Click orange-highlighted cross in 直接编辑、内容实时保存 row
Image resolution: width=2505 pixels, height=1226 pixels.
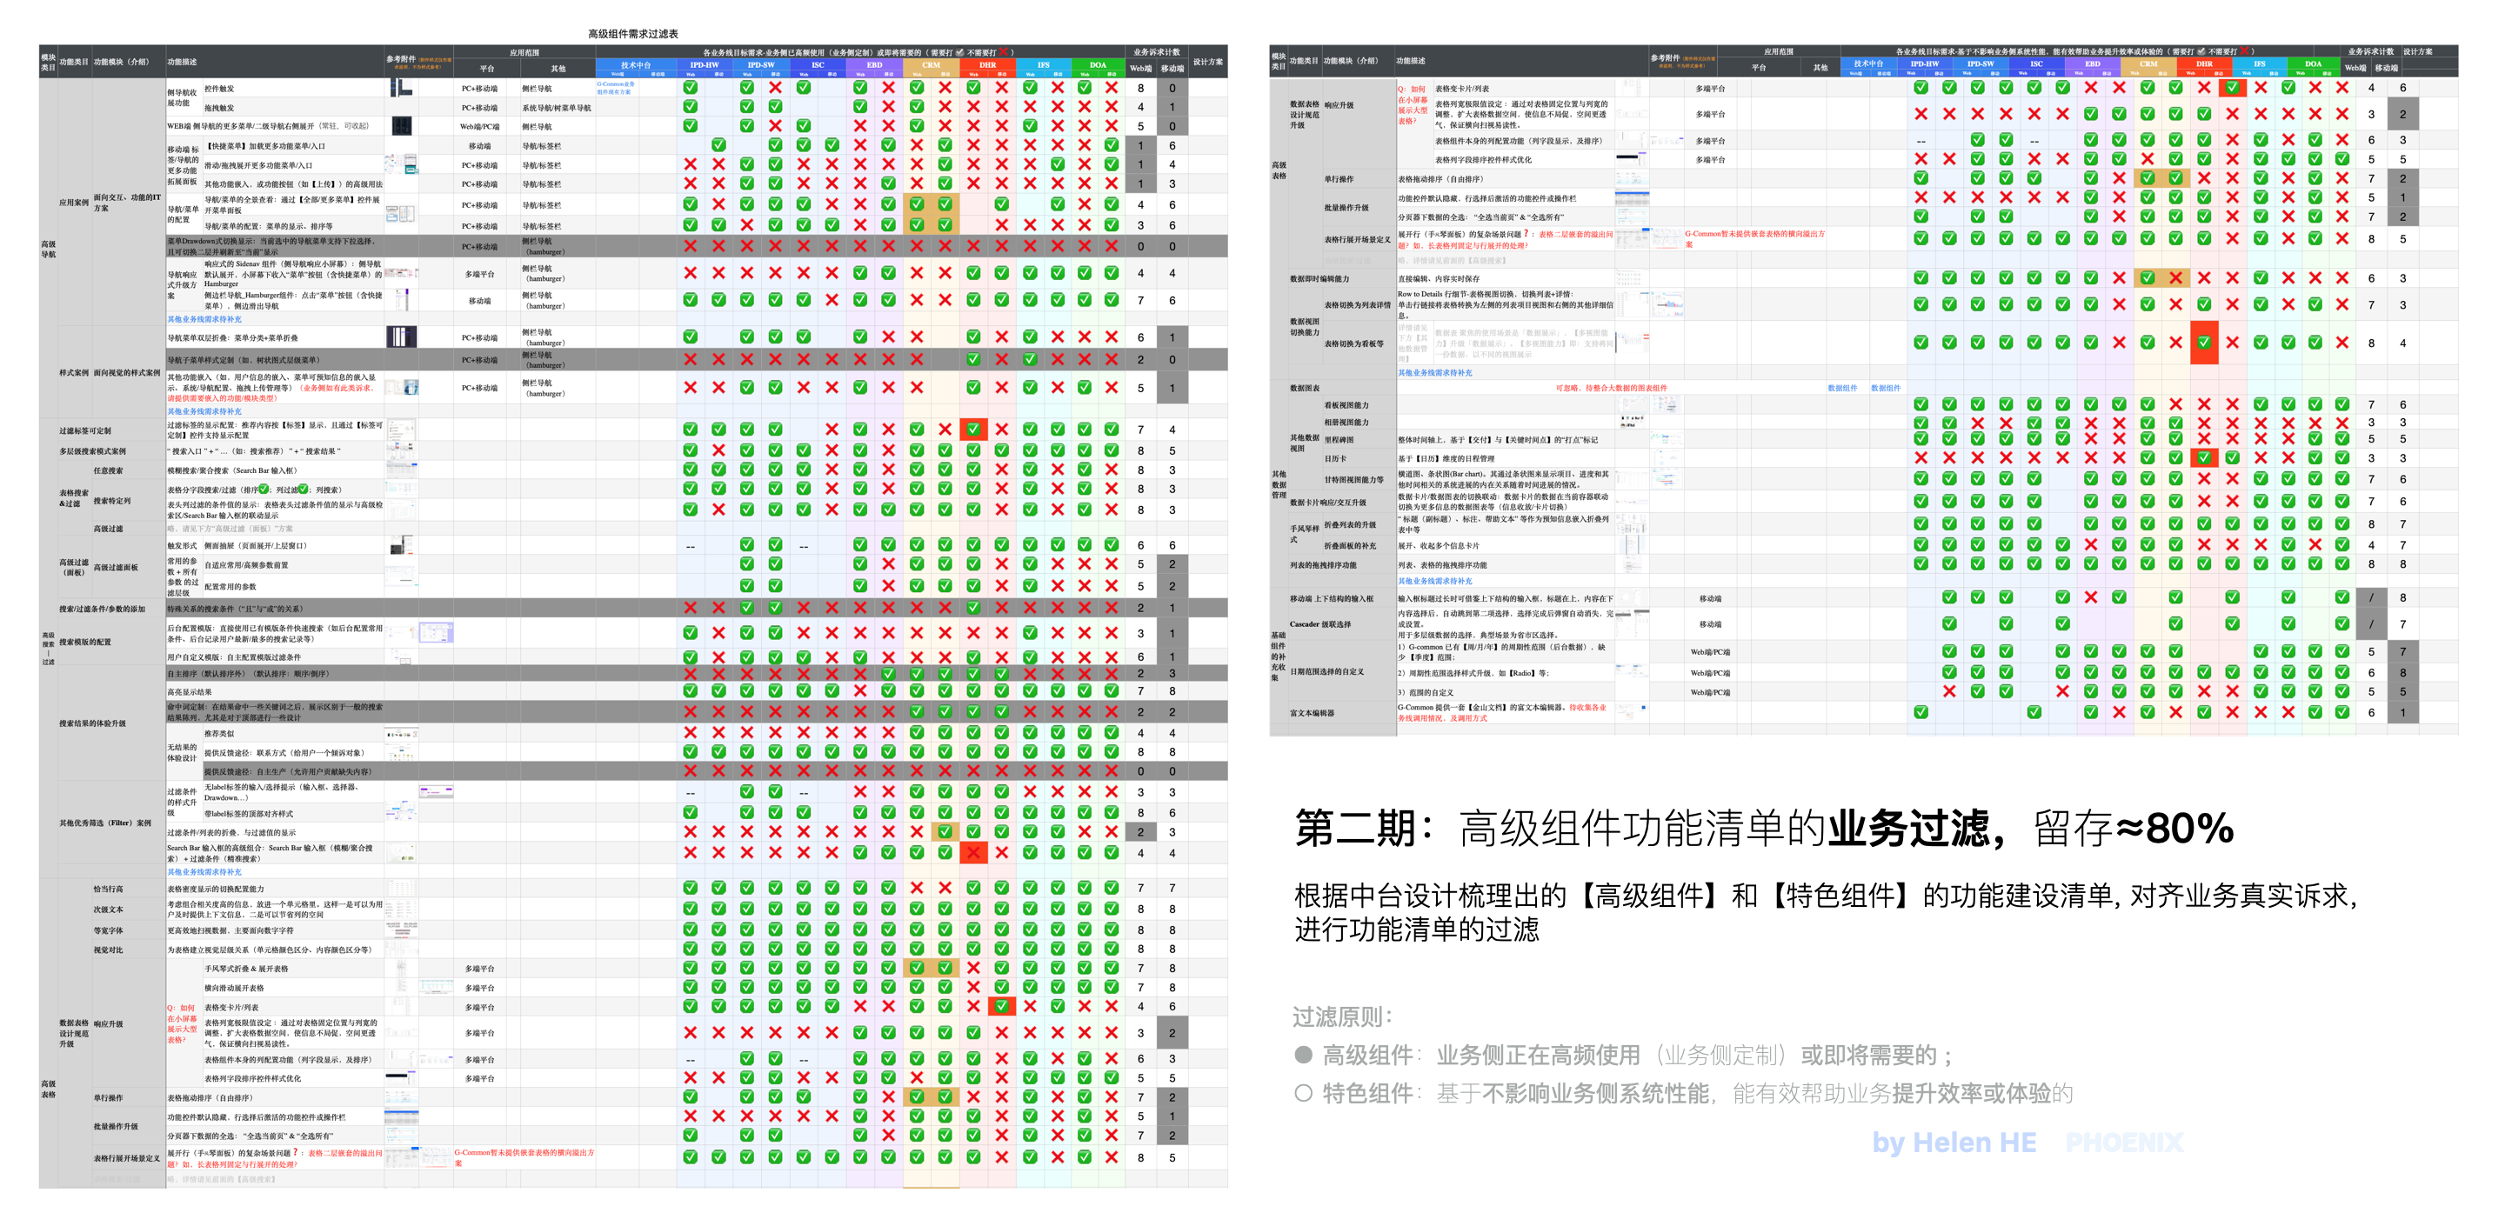coord(2176,278)
